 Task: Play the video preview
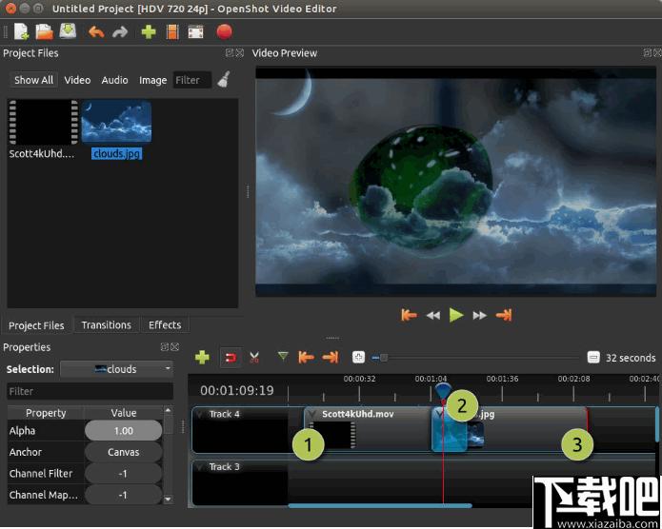click(x=456, y=315)
